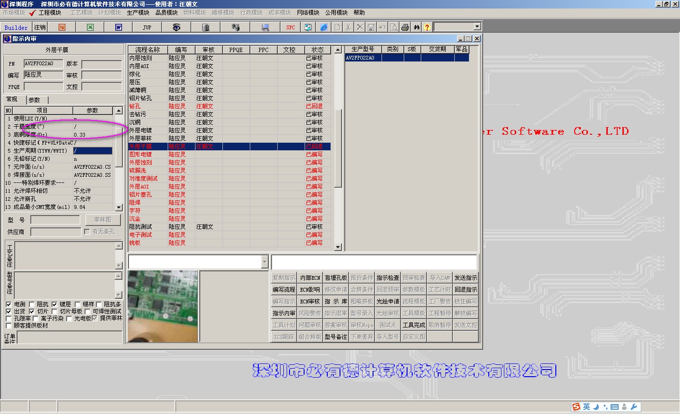Click the 型号备注 button
The image size is (680, 414).
[336, 337]
